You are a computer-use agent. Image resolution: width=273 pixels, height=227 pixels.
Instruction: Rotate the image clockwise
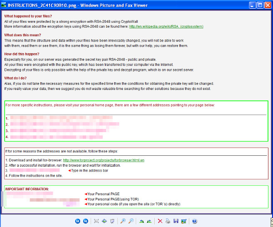pyautogui.click(x=142, y=221)
